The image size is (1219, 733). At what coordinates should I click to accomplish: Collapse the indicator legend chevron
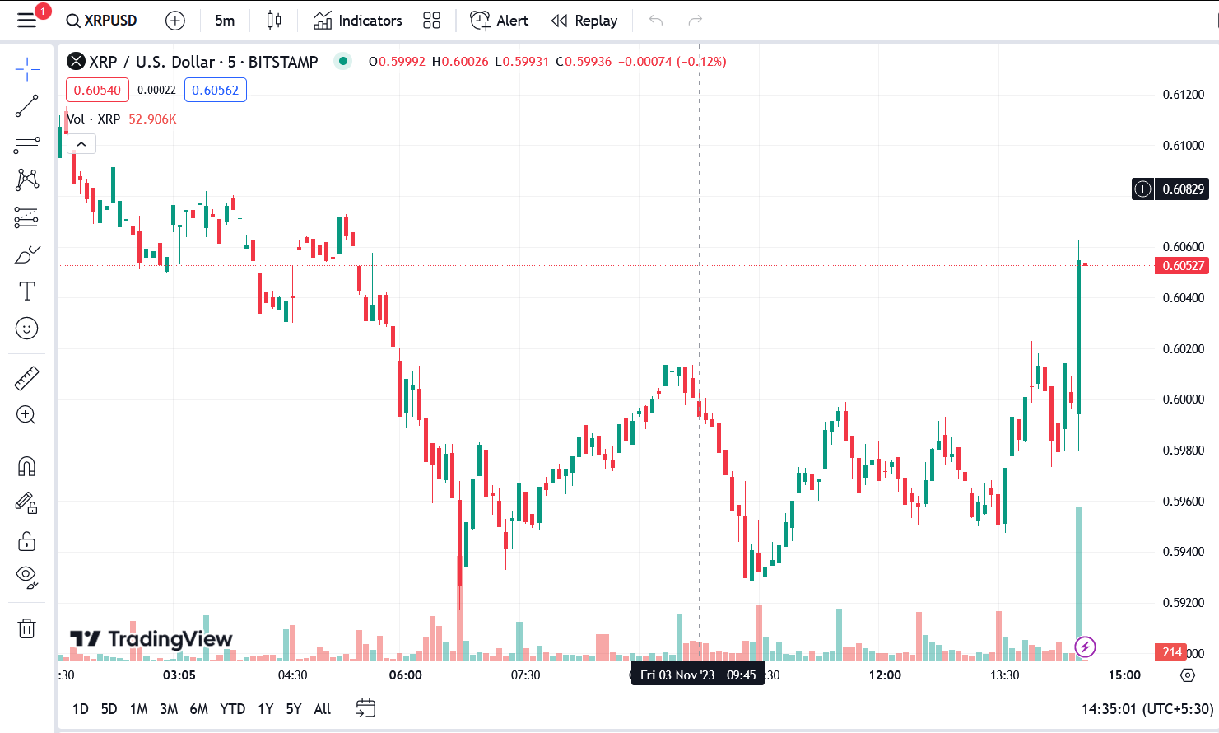(x=81, y=144)
